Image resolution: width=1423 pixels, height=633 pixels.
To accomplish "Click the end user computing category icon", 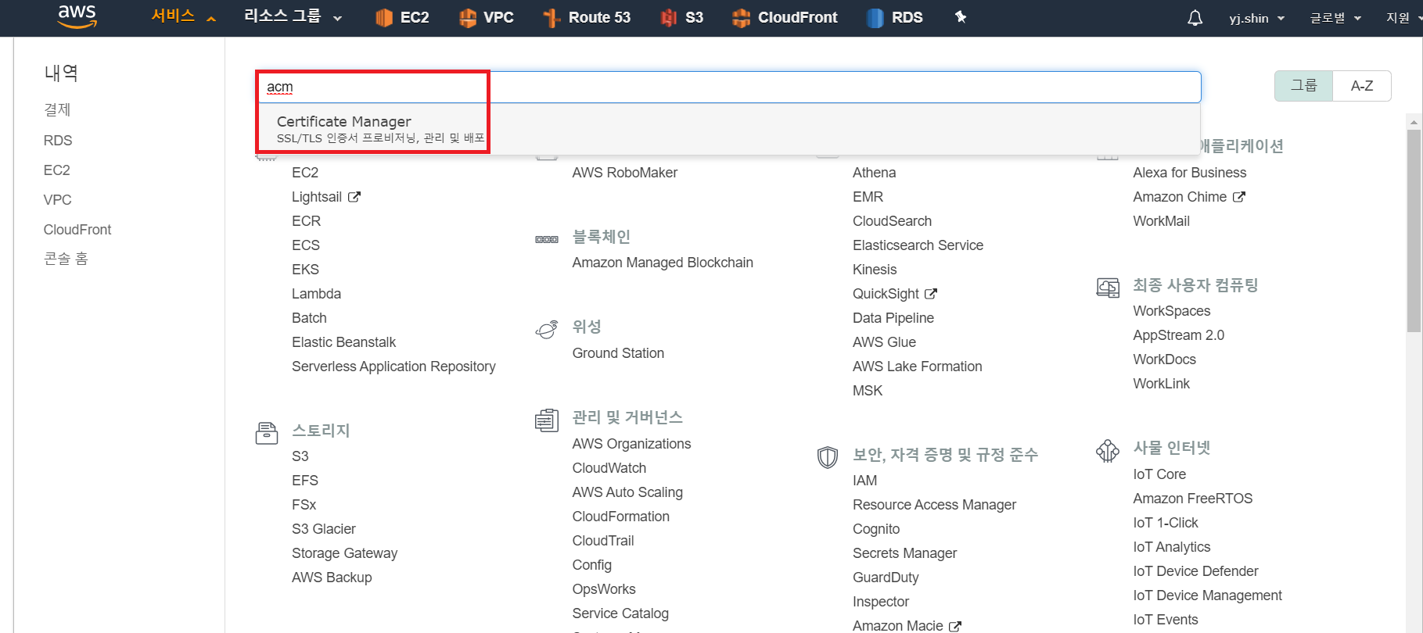I will pyautogui.click(x=1108, y=288).
